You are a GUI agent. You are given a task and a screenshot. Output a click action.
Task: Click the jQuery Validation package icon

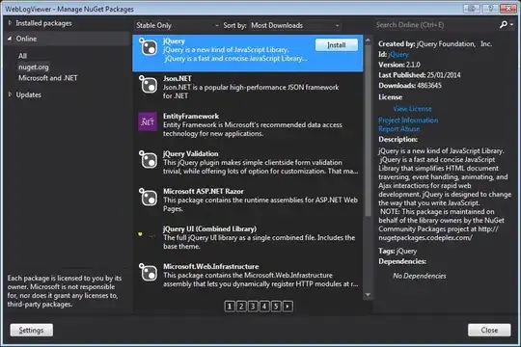point(148,159)
